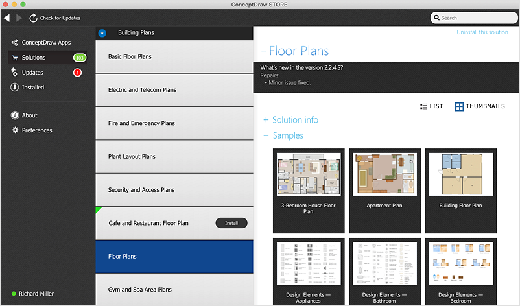Go forward with the right arrow
This screenshot has width=520, height=306.
(19, 18)
